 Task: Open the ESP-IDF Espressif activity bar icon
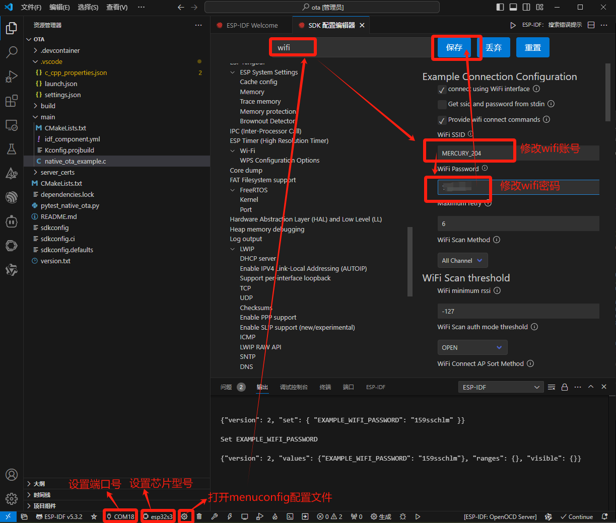point(12,197)
